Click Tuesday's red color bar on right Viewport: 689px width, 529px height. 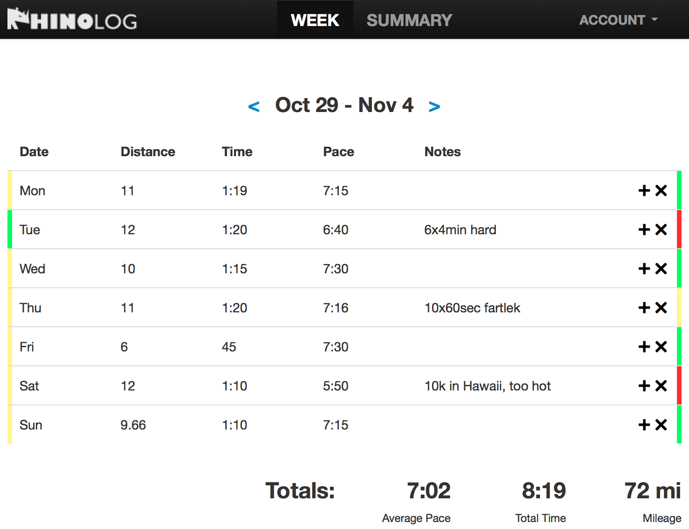point(679,230)
